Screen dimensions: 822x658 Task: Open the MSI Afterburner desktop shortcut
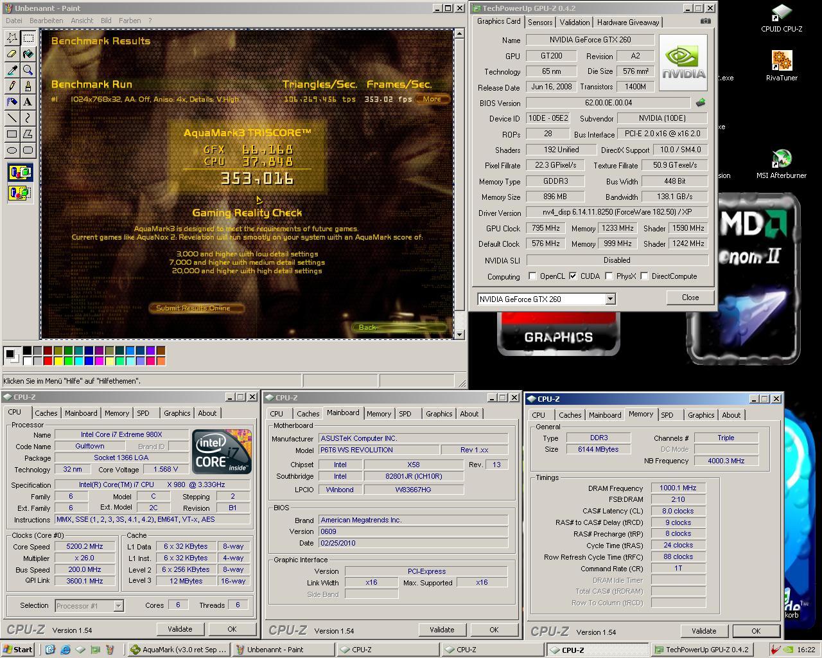click(x=782, y=164)
